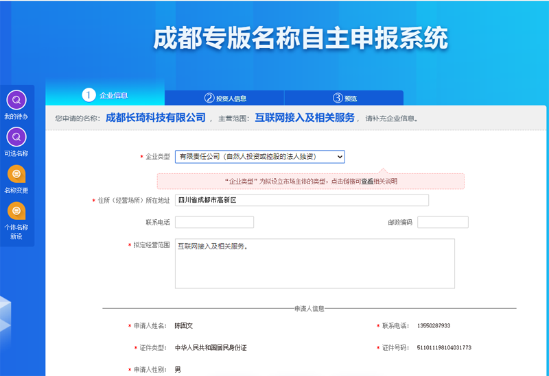Open the 个体名称新设 sidebar icon
This screenshot has width=549, height=376.
(x=16, y=211)
